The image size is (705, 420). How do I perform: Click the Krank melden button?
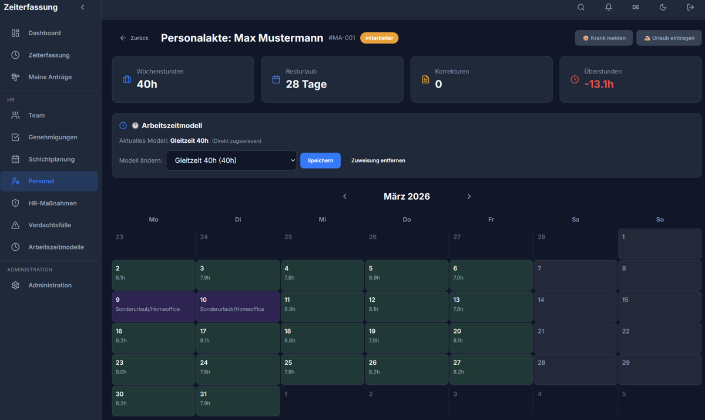pos(604,38)
